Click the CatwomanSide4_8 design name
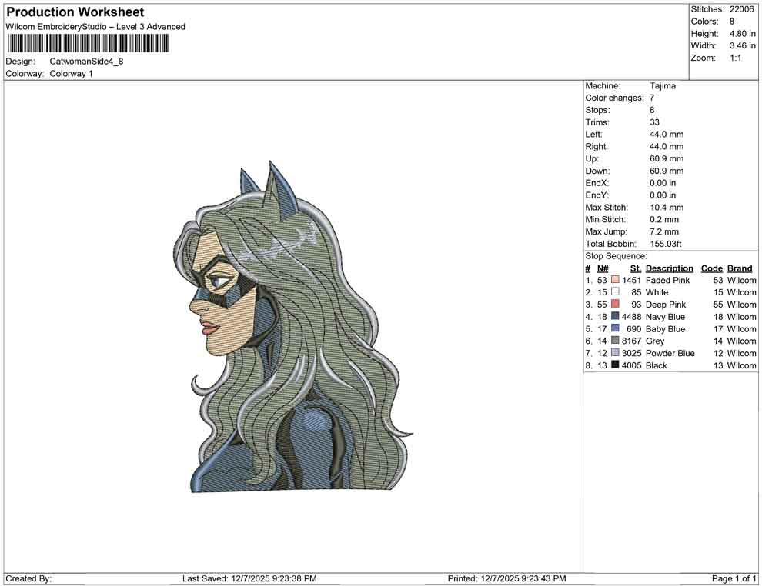The width and height of the screenshot is (762, 586). tap(88, 62)
